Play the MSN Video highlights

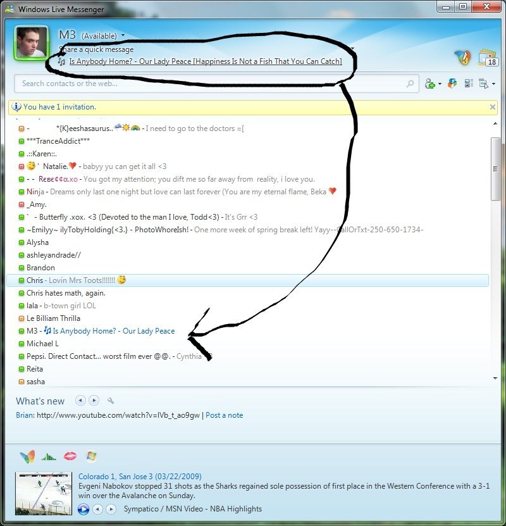[x=83, y=509]
